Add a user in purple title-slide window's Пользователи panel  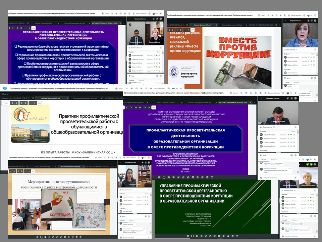(295, 127)
